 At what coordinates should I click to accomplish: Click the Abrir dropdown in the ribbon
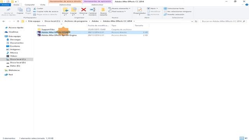(152, 9)
